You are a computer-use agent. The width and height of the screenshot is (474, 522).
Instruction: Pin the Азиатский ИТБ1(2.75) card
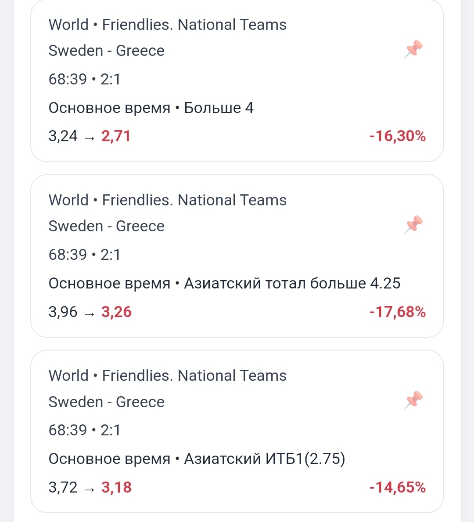pos(413,400)
